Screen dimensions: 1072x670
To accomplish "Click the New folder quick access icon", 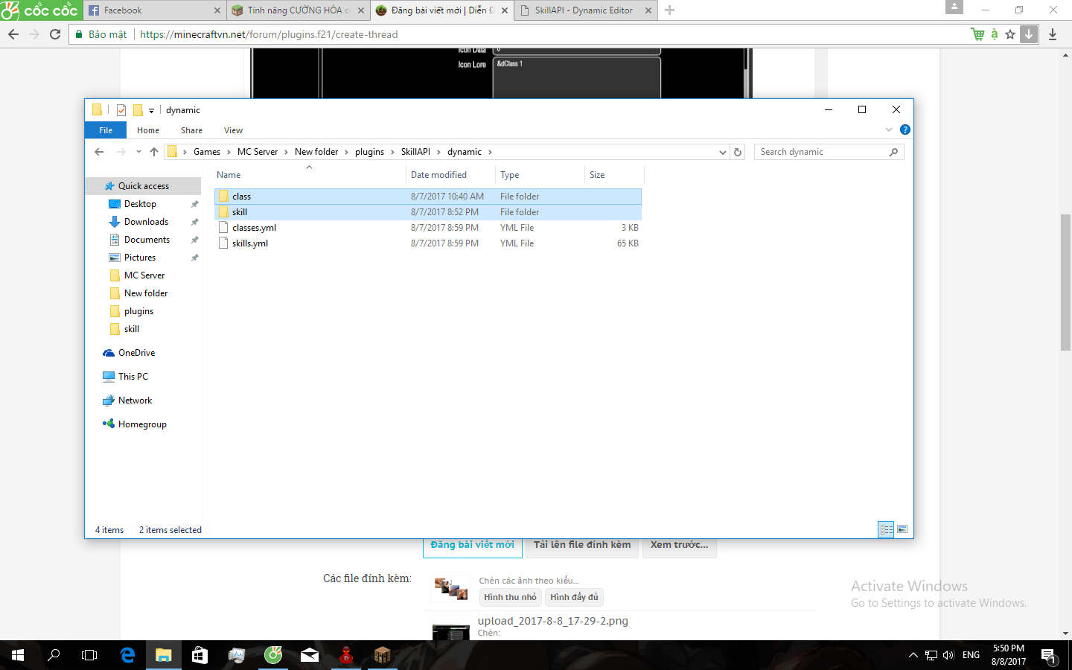I will (x=138, y=110).
